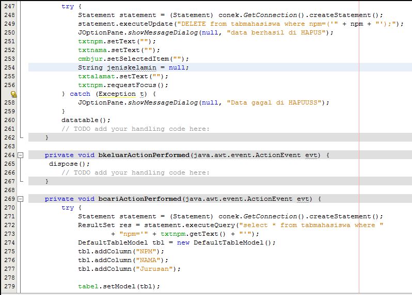Click the 'try' keyword on line 270
This screenshot has width=412, height=295.
[68, 208]
